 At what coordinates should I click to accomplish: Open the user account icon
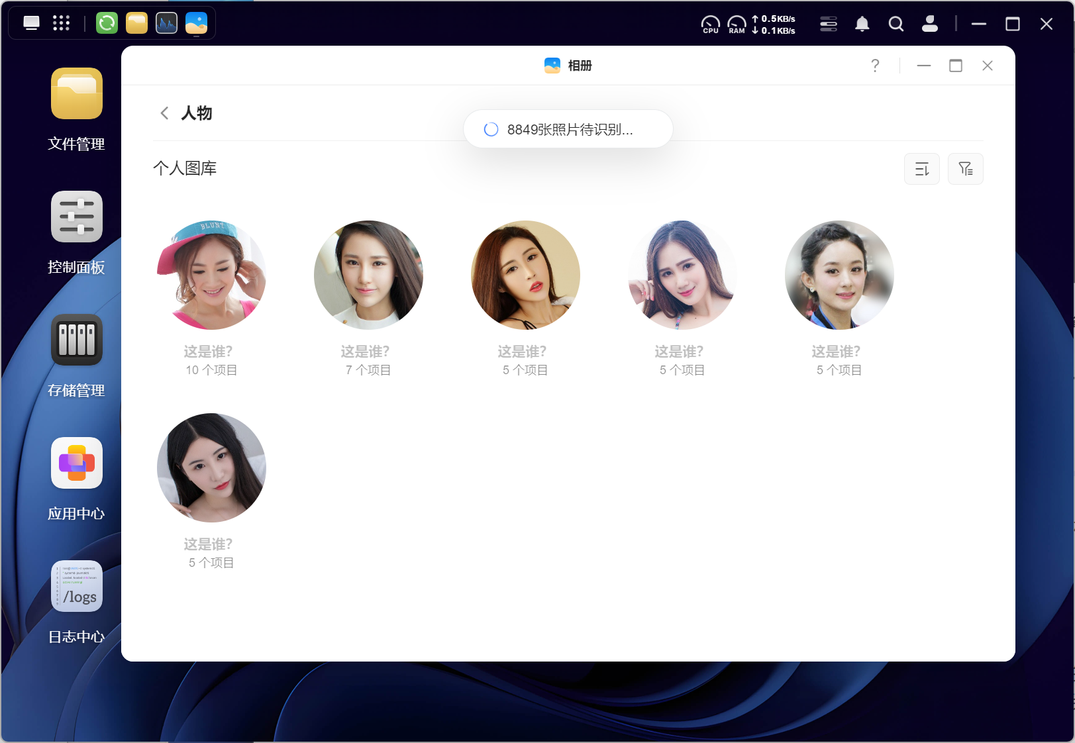pos(930,24)
